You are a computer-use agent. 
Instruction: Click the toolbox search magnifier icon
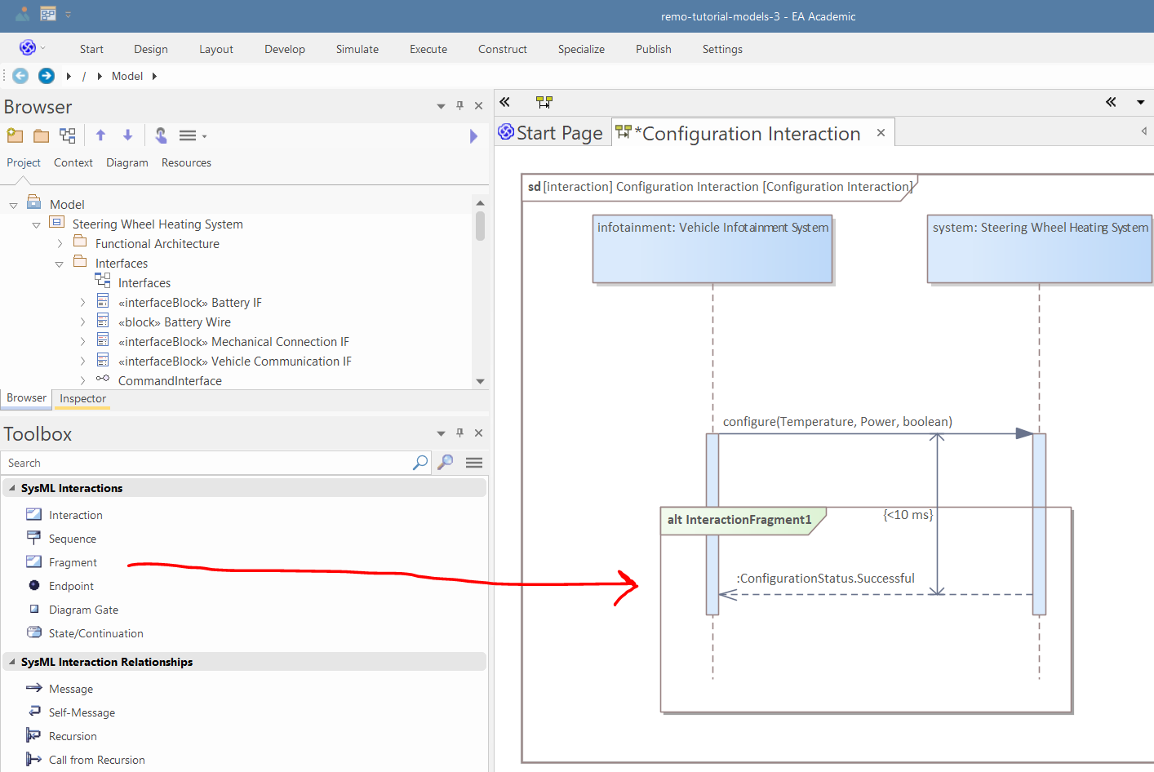point(420,463)
